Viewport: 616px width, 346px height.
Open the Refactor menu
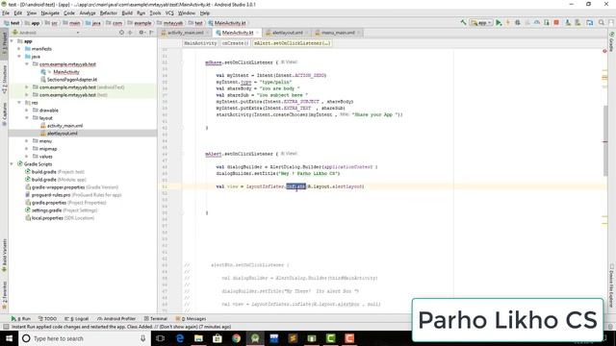pos(109,12)
